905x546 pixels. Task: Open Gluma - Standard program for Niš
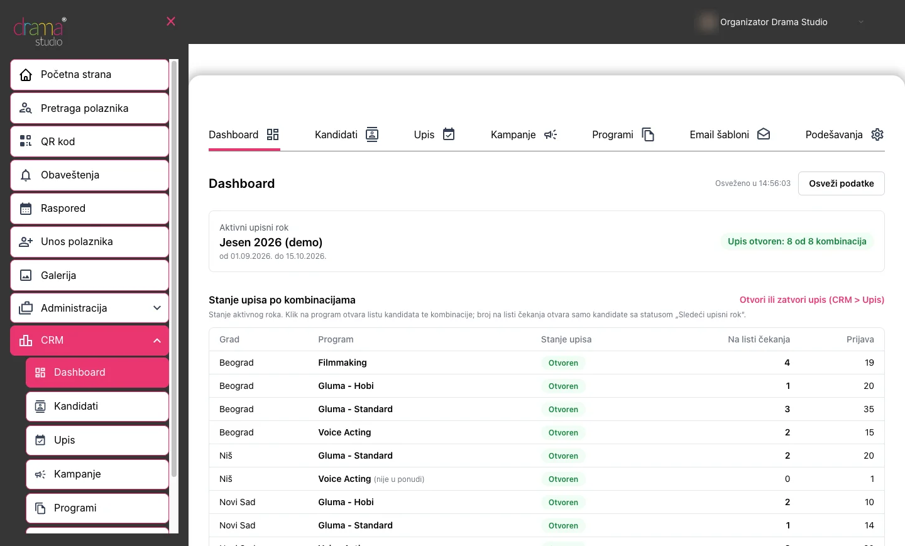[355, 456]
